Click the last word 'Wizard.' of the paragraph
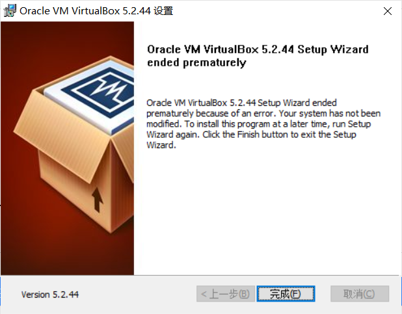This screenshot has width=402, height=314. (x=161, y=145)
